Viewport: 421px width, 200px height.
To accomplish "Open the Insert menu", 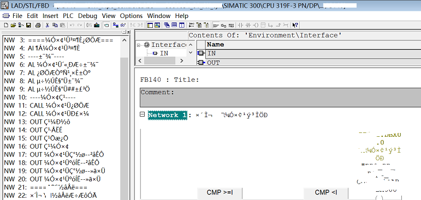I will (x=50, y=16).
